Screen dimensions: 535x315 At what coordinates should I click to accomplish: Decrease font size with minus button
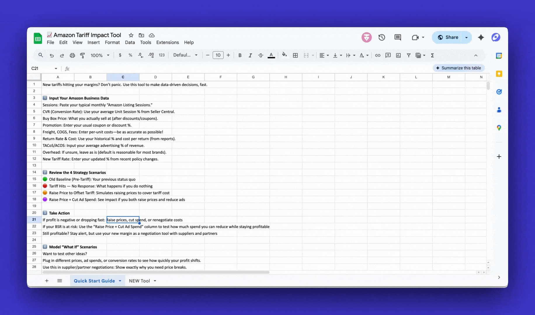pos(208,55)
